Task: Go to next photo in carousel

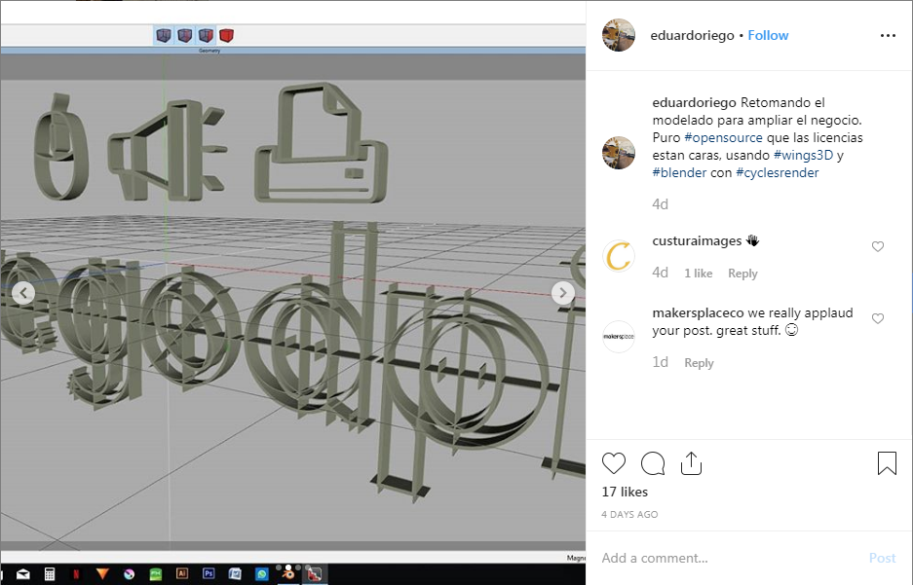Action: [563, 292]
